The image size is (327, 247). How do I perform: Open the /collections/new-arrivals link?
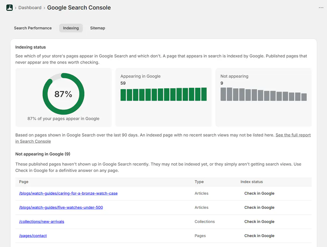[42, 222]
